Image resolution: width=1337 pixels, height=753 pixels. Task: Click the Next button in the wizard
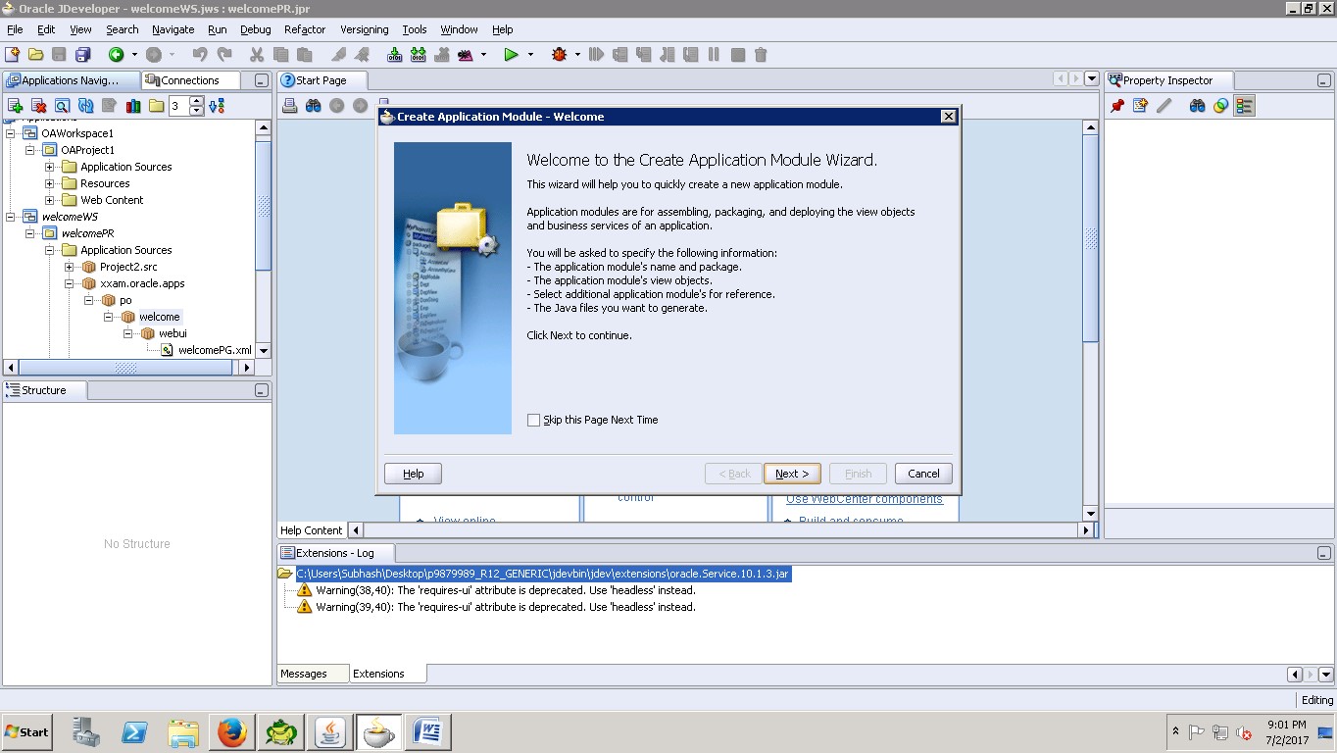click(792, 473)
